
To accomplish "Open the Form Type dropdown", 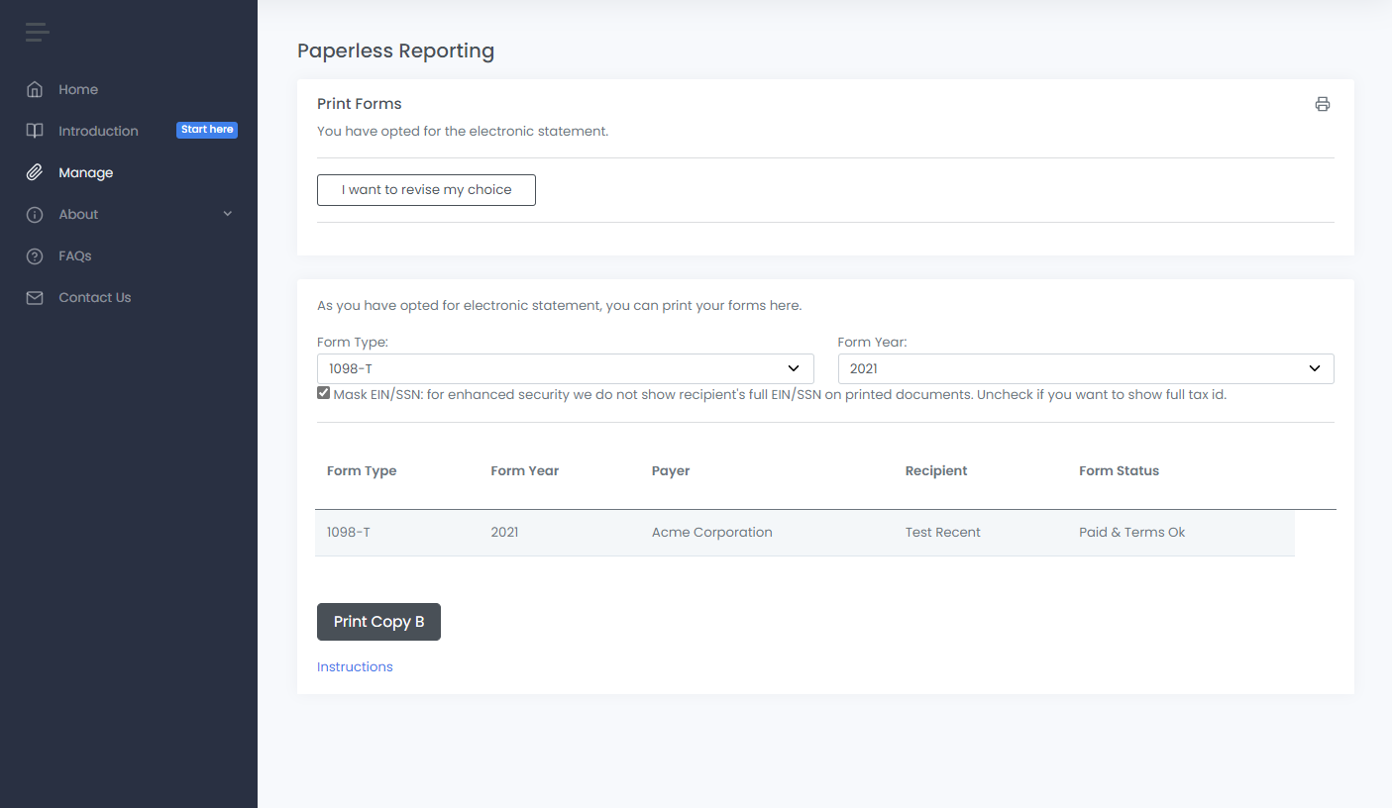I will [565, 368].
